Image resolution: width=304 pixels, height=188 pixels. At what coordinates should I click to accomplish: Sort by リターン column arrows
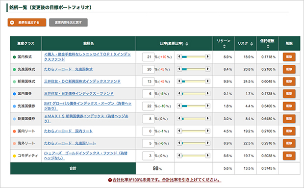224,46
